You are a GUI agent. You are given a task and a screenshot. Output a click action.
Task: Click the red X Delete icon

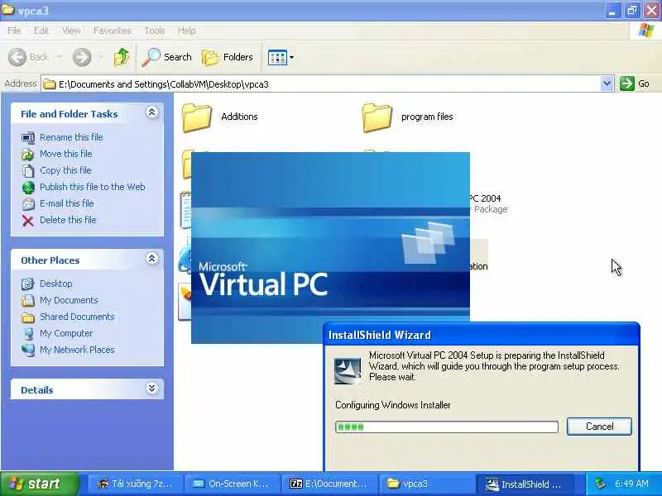(x=28, y=221)
